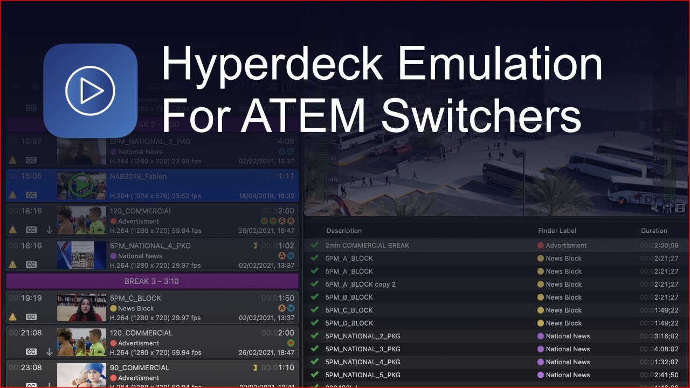This screenshot has height=388, width=690.
Task: Click the warning icon on the 16:16 row
Action: [13, 230]
